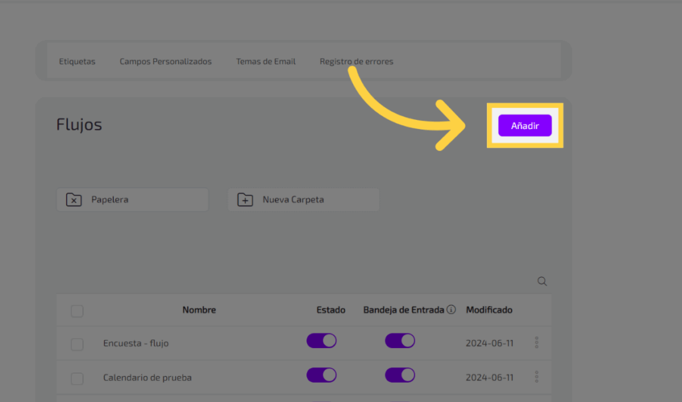Turn off Estado for Calendario de prueba
The height and width of the screenshot is (402, 682).
click(321, 375)
